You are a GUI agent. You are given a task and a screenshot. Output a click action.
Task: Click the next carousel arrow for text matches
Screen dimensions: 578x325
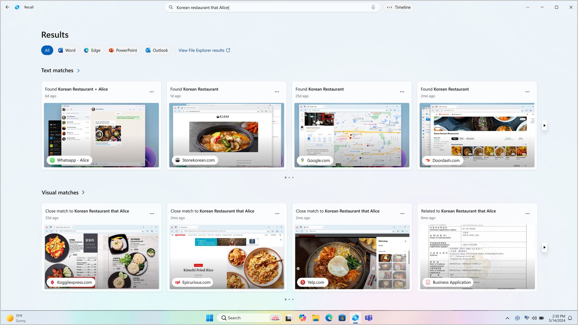click(545, 126)
